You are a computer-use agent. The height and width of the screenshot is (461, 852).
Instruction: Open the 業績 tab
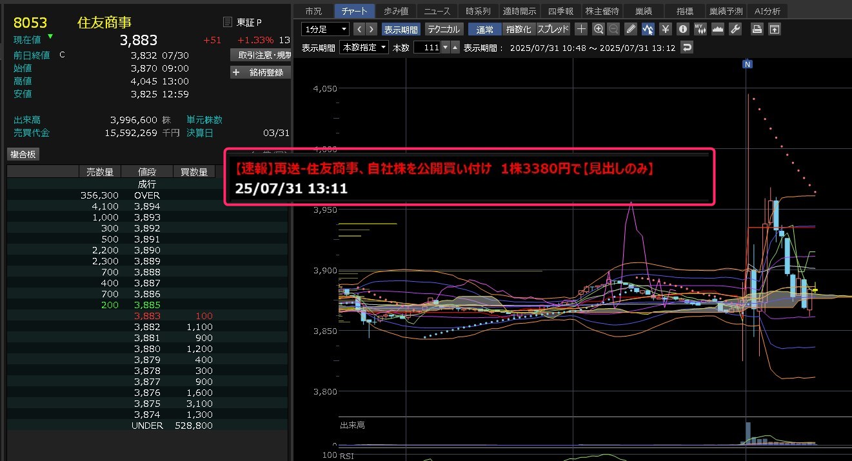[x=643, y=11]
